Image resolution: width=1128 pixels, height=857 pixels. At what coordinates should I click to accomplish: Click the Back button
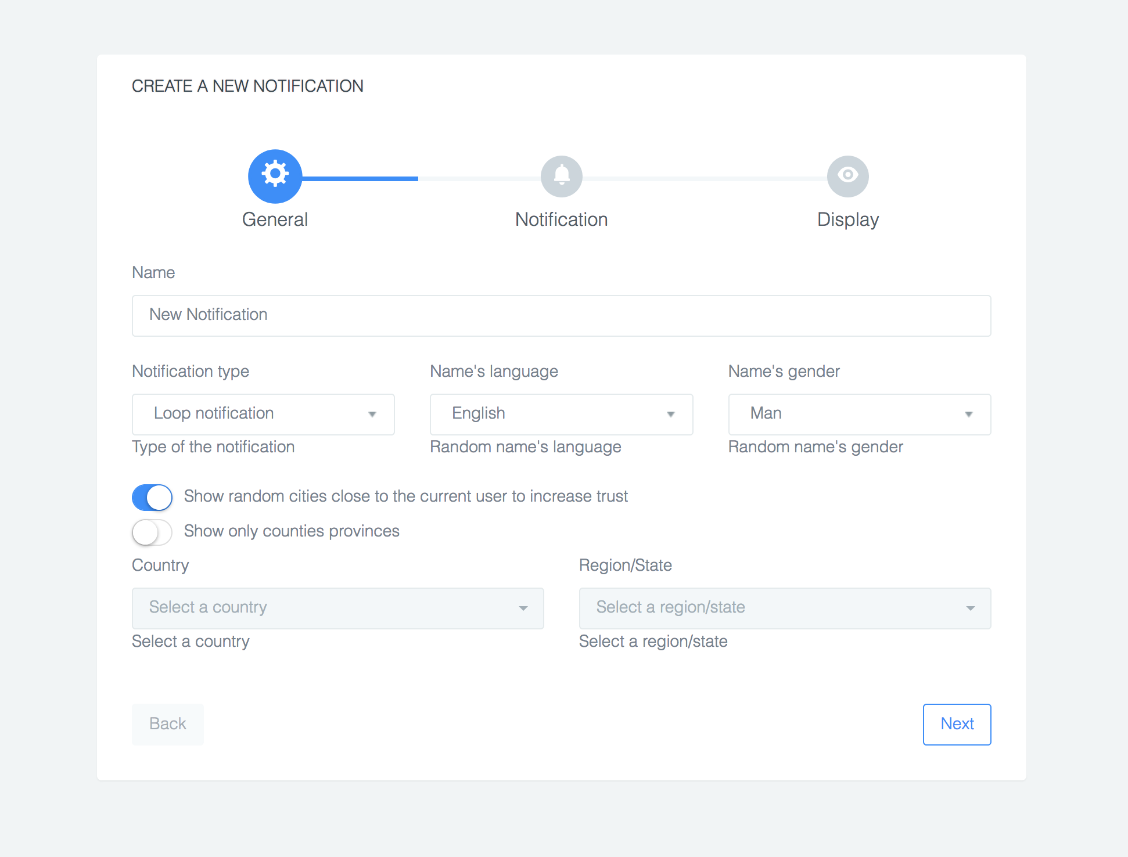167,724
